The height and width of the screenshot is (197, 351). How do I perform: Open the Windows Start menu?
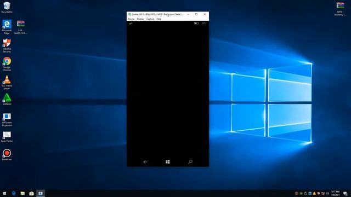(4, 193)
